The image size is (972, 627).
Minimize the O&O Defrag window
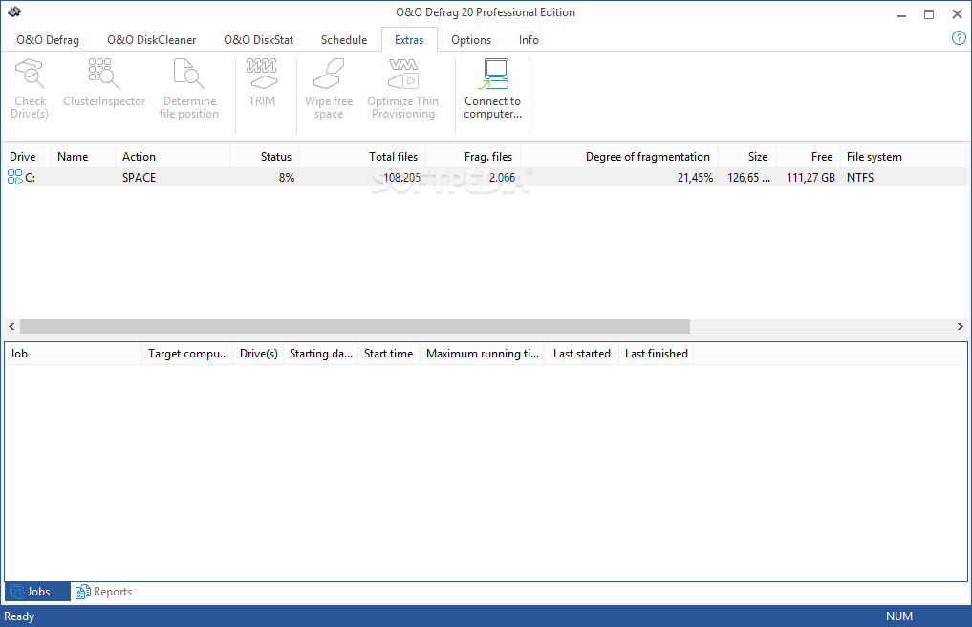(x=901, y=14)
